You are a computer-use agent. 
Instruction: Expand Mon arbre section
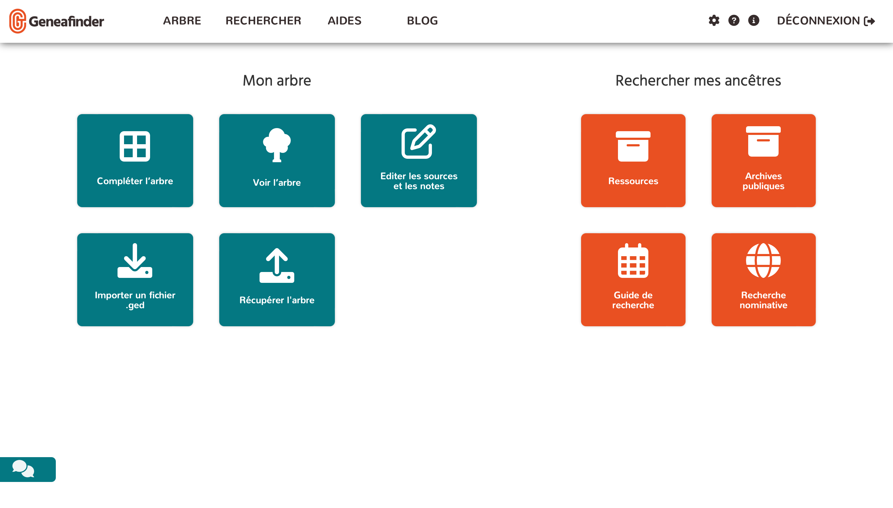tap(277, 80)
